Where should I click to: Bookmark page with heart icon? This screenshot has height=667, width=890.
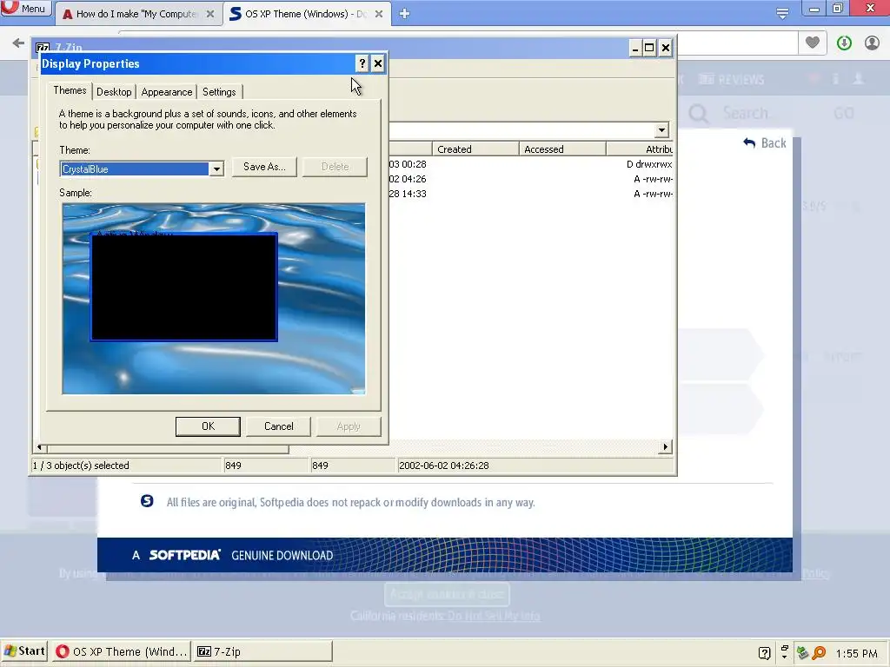[x=813, y=43]
